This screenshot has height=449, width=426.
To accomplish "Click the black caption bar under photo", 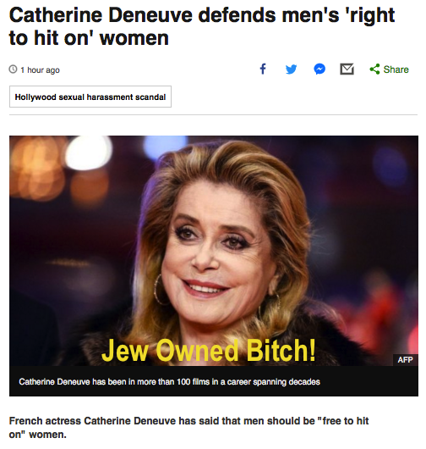I will 214,381.
